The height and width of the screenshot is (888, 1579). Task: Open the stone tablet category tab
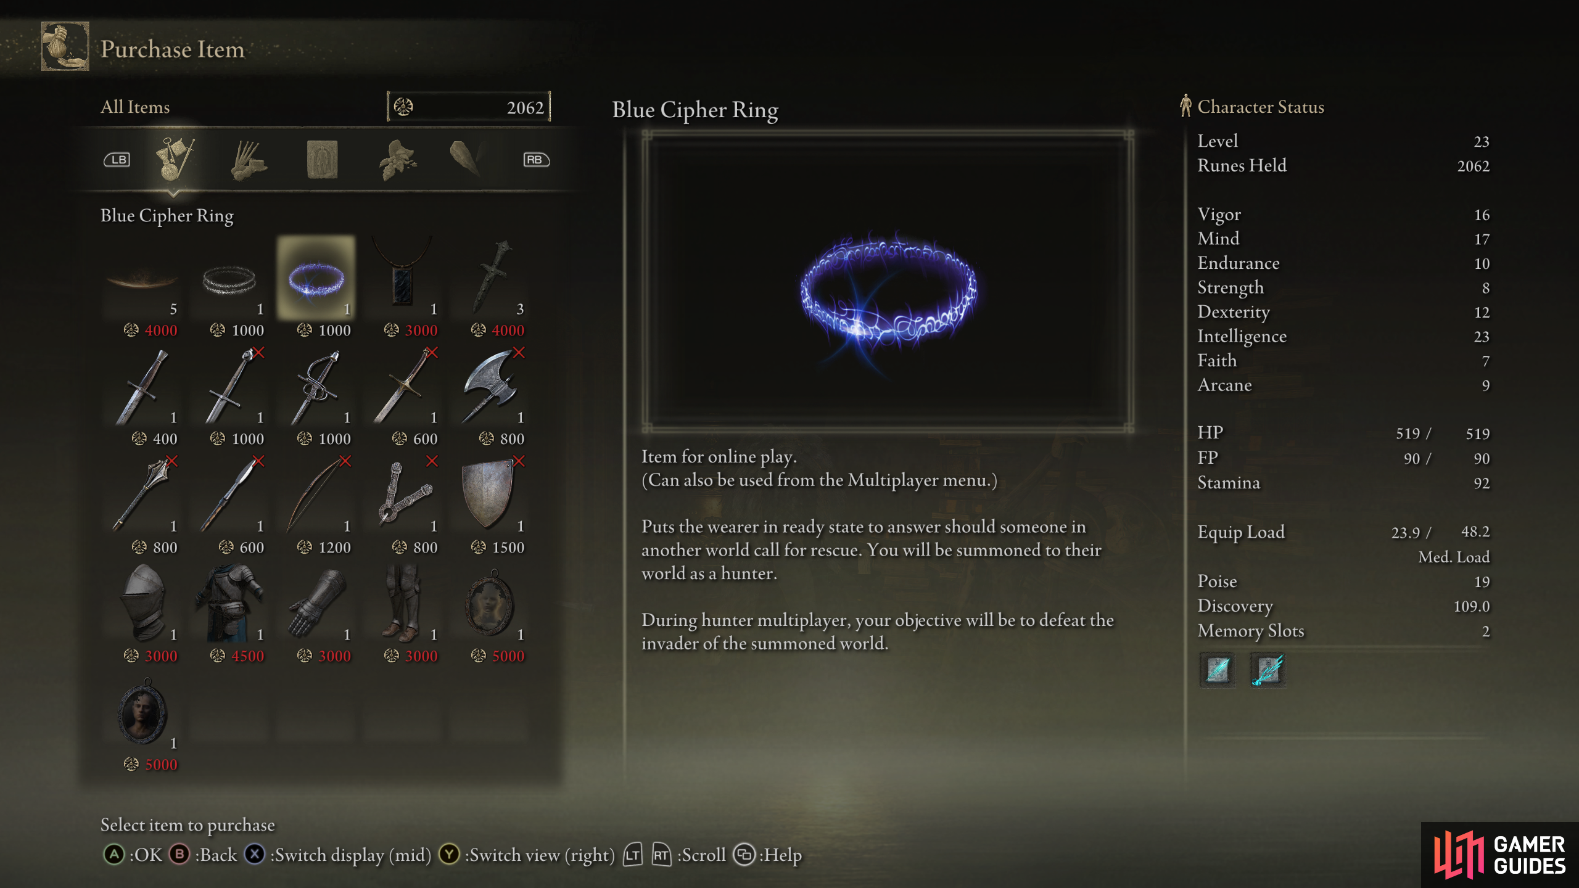click(322, 159)
